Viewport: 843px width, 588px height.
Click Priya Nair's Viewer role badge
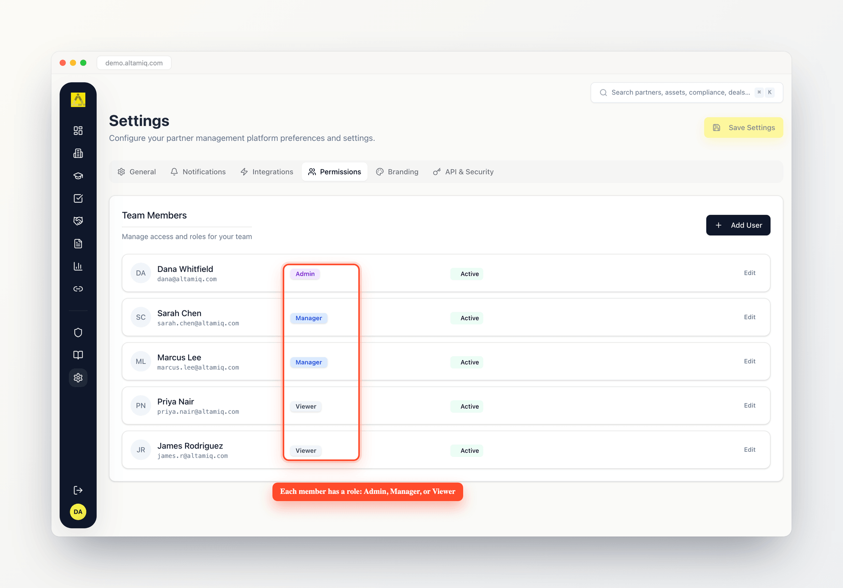(x=306, y=406)
